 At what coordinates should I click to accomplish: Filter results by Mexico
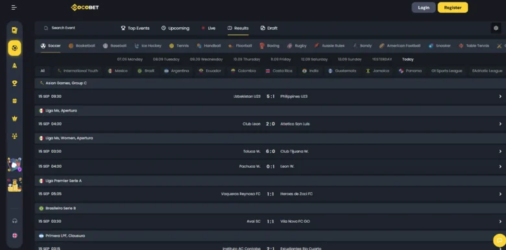coord(118,71)
